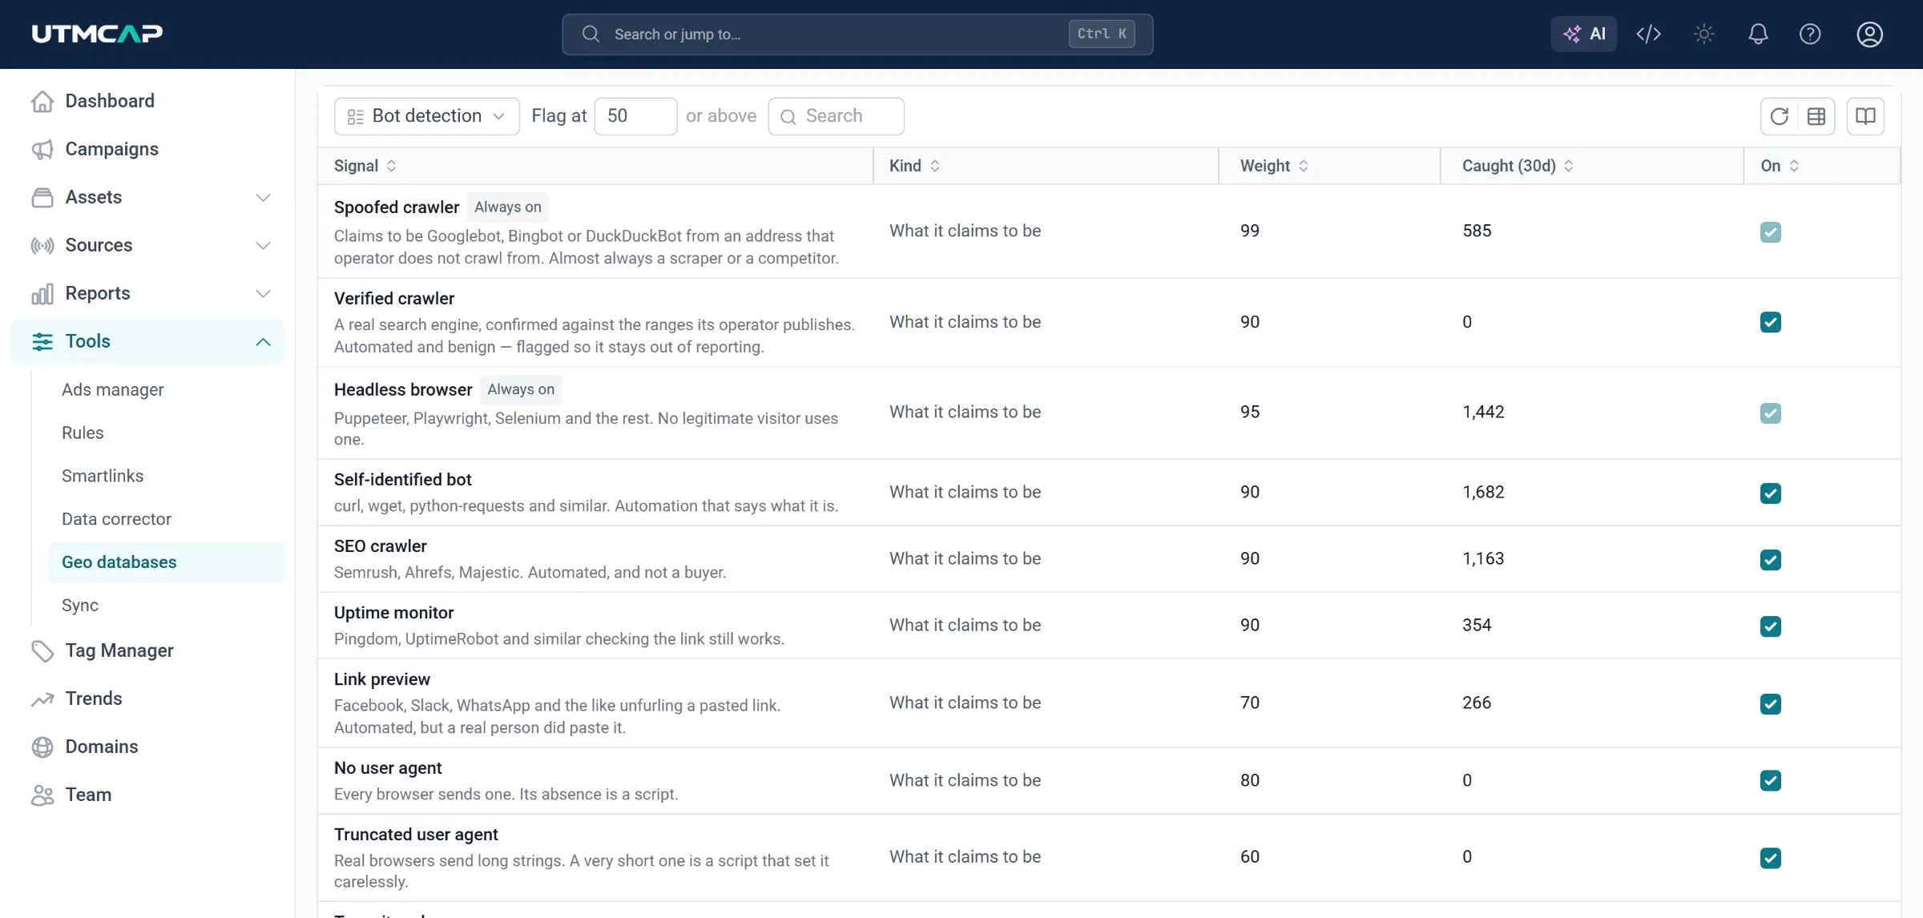Click the refresh icon above the table

tap(1779, 116)
